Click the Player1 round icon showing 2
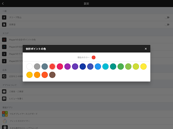Screen dimensions: 173x129 [x=4, y=54]
